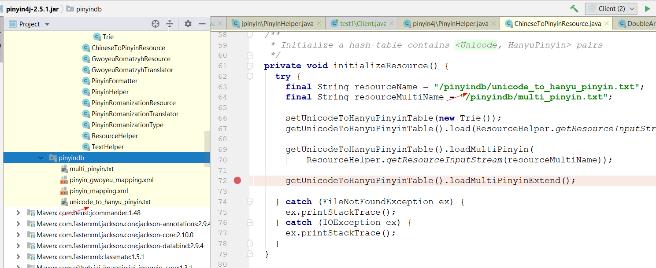The width and height of the screenshot is (656, 268).
Task: Select the pinyindb folder row
Action: tap(107, 158)
